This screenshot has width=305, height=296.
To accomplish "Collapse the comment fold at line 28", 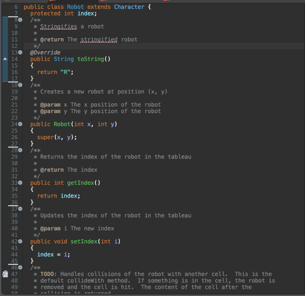I will (x=20, y=150).
